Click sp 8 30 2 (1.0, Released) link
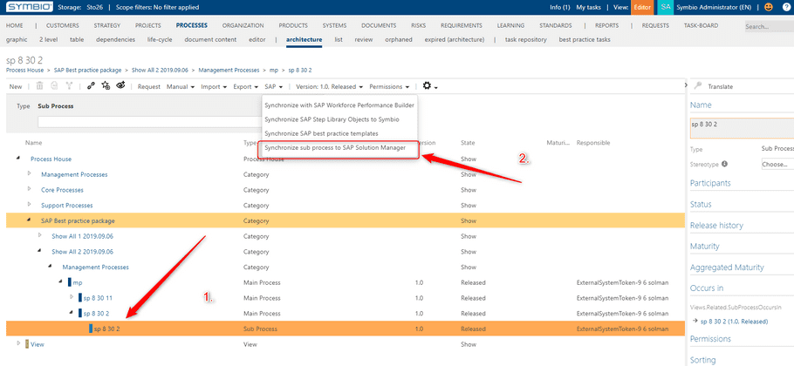Screen dimensions: 794x366 tap(735, 322)
